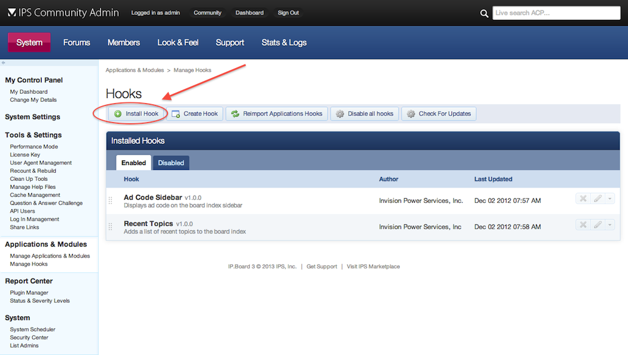Click the delete X icon for Recent Topics
Screen dimensions: 628x355
point(583,224)
